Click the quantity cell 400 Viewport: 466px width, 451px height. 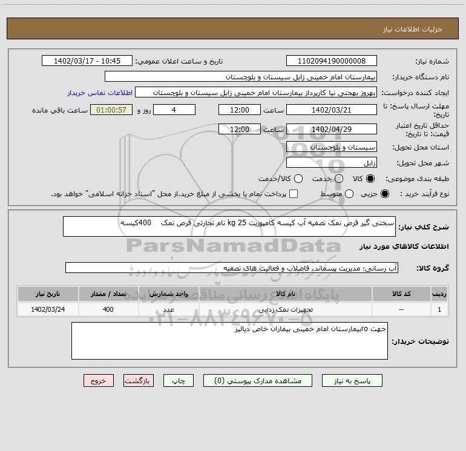point(108,309)
